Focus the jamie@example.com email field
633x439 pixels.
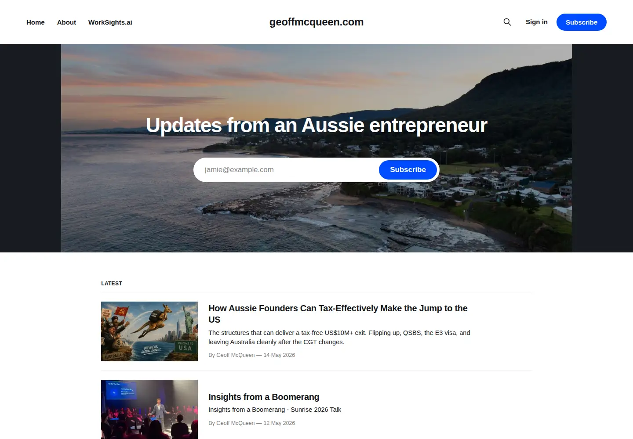286,170
